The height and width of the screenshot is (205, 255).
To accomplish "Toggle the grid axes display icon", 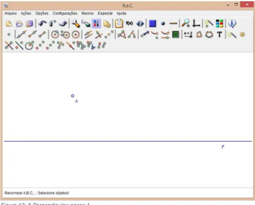I will tap(196, 24).
